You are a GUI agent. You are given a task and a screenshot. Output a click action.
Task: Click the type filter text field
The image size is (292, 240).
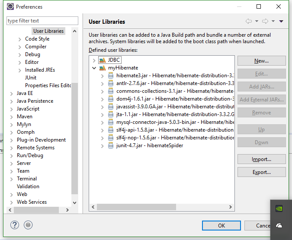coord(42,21)
